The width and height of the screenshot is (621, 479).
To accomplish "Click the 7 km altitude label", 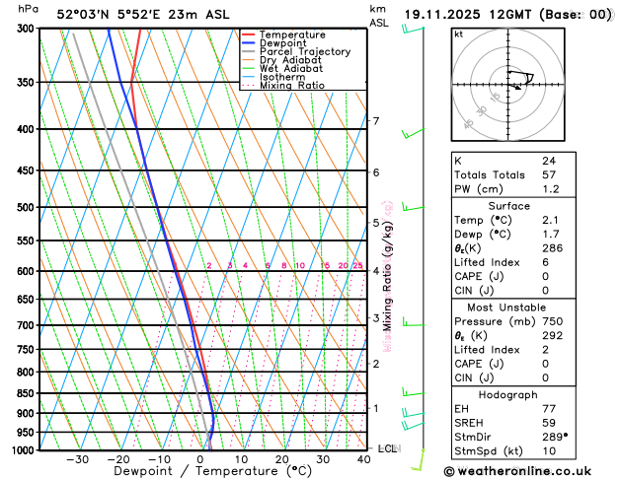I will (x=375, y=120).
